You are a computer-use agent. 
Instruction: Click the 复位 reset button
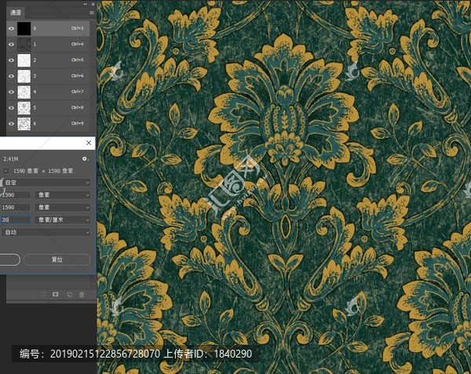pos(57,260)
